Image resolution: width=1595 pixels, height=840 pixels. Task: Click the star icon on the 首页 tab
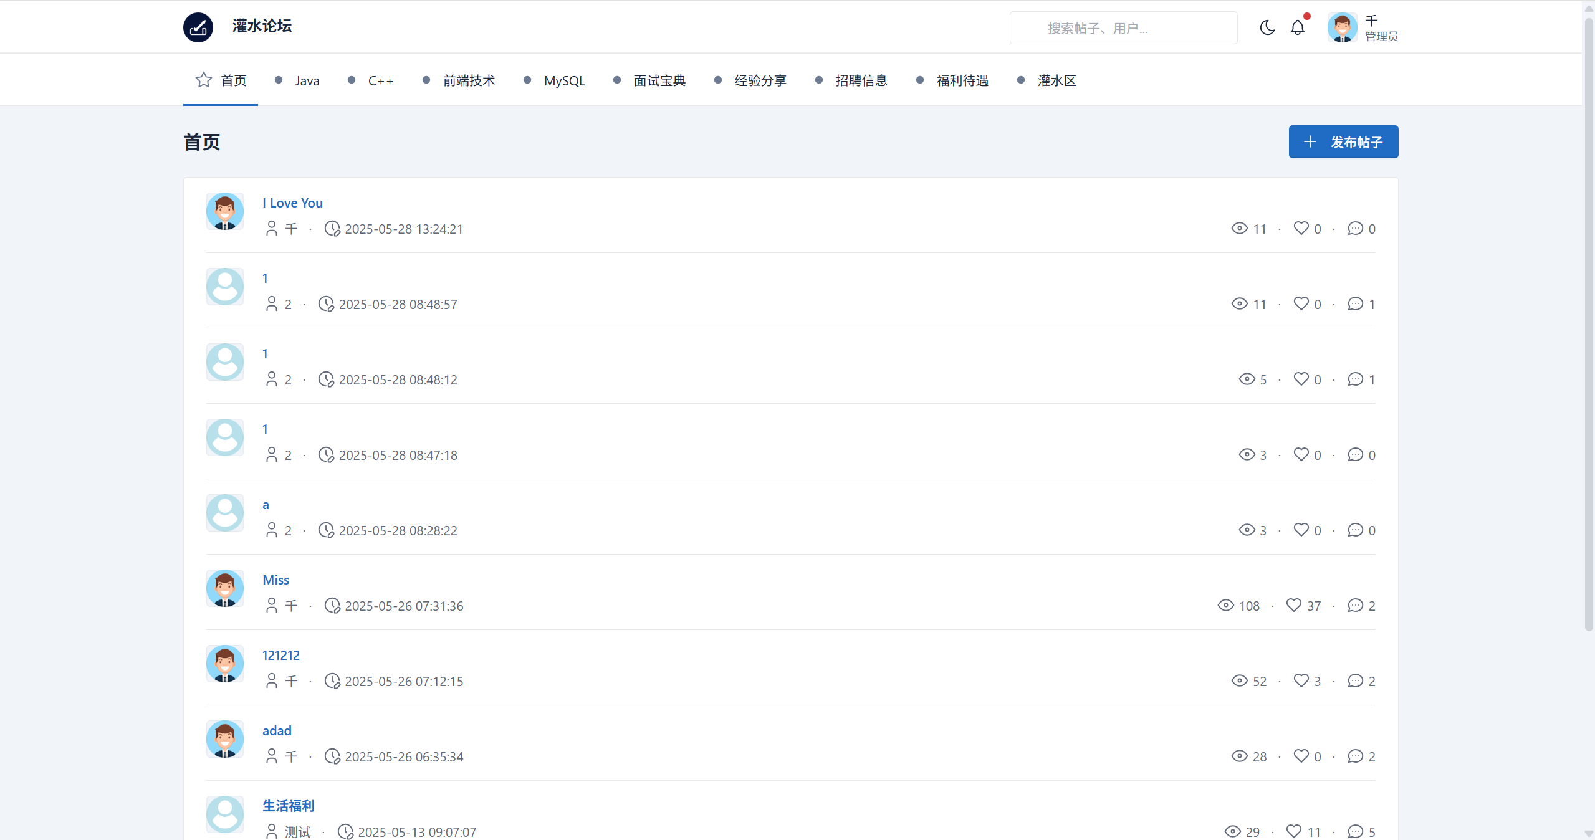pyautogui.click(x=204, y=80)
